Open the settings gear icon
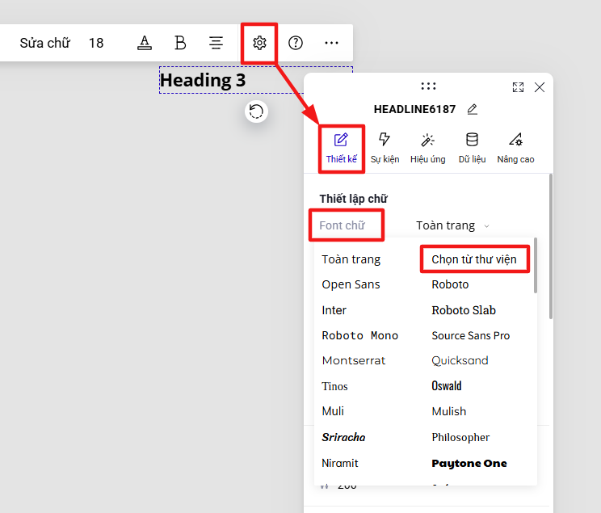Viewport: 601px width, 513px height. pyautogui.click(x=259, y=43)
